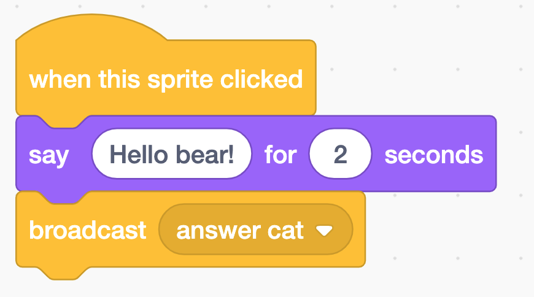Click the "broadcast" label on the yellow block
534x297 pixels.
(x=88, y=230)
